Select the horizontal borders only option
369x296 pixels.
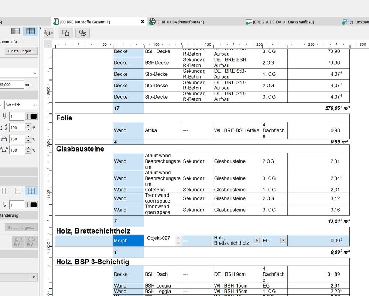[18, 191]
